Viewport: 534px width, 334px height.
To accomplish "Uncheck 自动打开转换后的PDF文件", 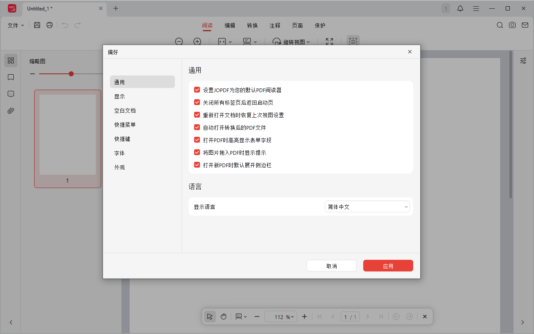I will coord(197,128).
